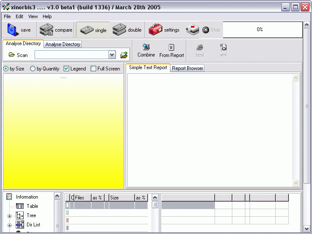Select single drive mode icon
The image size is (312, 234).
click(86, 30)
